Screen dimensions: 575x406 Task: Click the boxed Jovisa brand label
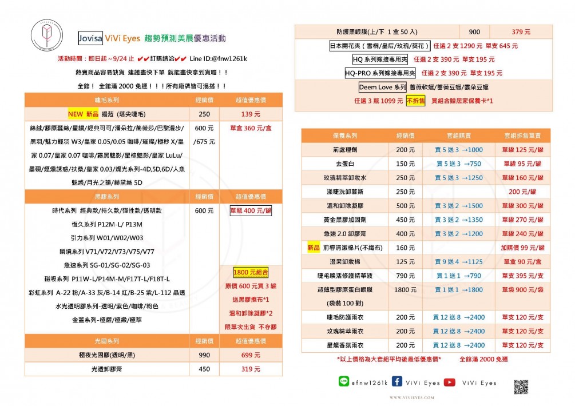tap(90, 38)
